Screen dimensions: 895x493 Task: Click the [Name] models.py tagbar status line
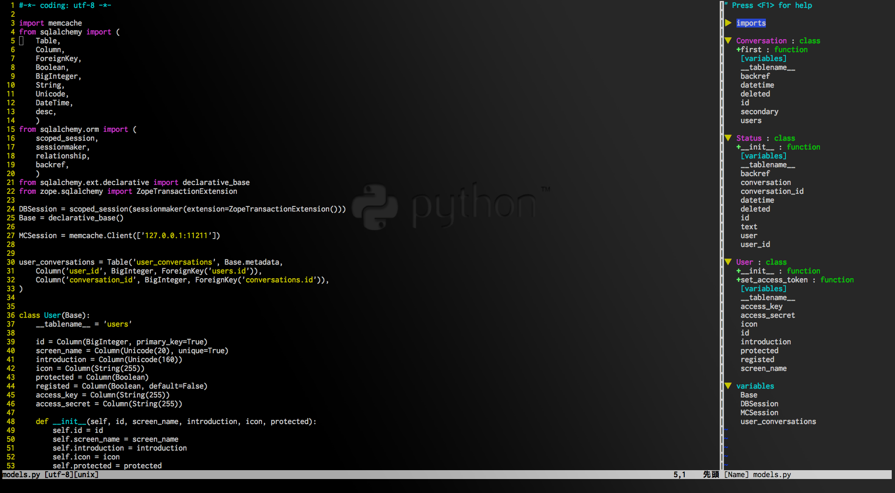click(757, 474)
